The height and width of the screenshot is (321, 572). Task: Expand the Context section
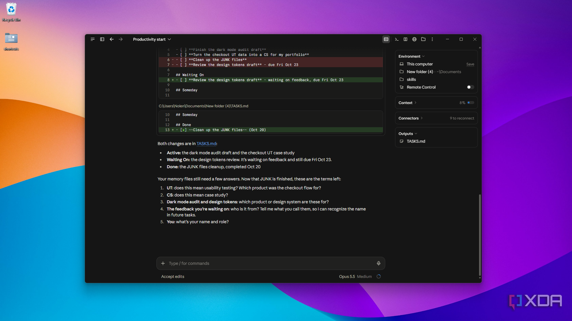407,103
